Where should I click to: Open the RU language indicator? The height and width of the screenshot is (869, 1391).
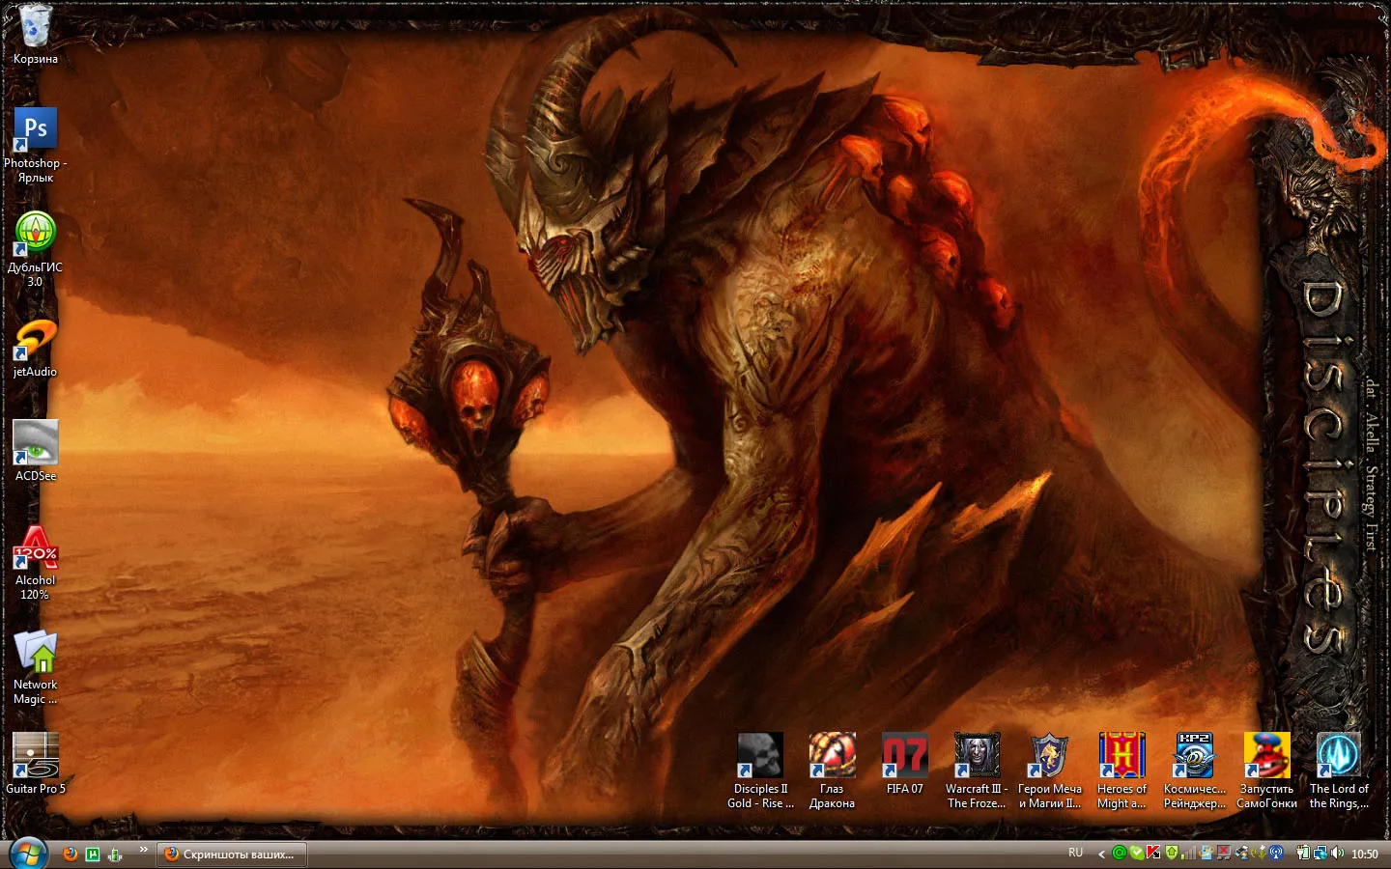click(1076, 854)
